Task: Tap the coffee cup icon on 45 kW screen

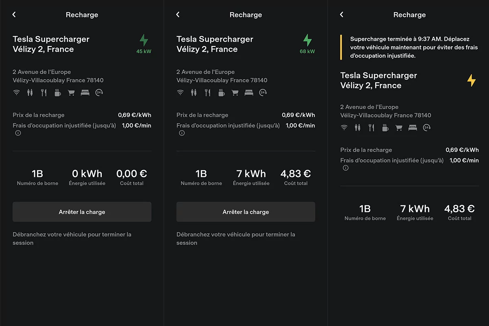Action: click(57, 93)
